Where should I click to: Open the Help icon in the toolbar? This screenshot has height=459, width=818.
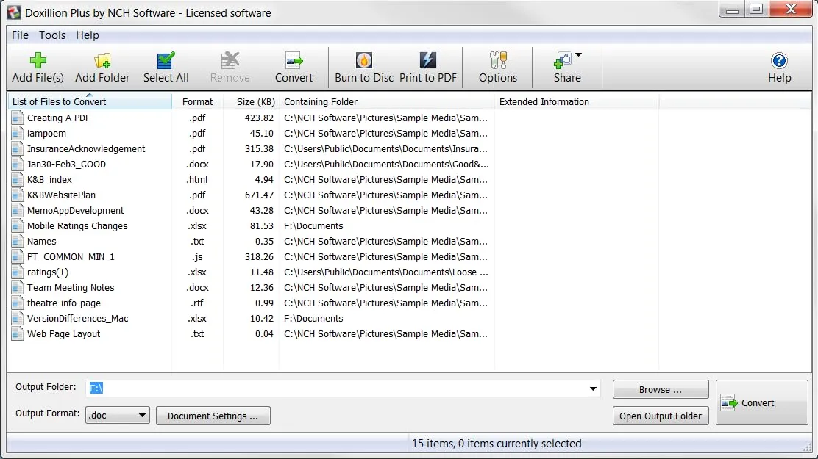(779, 61)
